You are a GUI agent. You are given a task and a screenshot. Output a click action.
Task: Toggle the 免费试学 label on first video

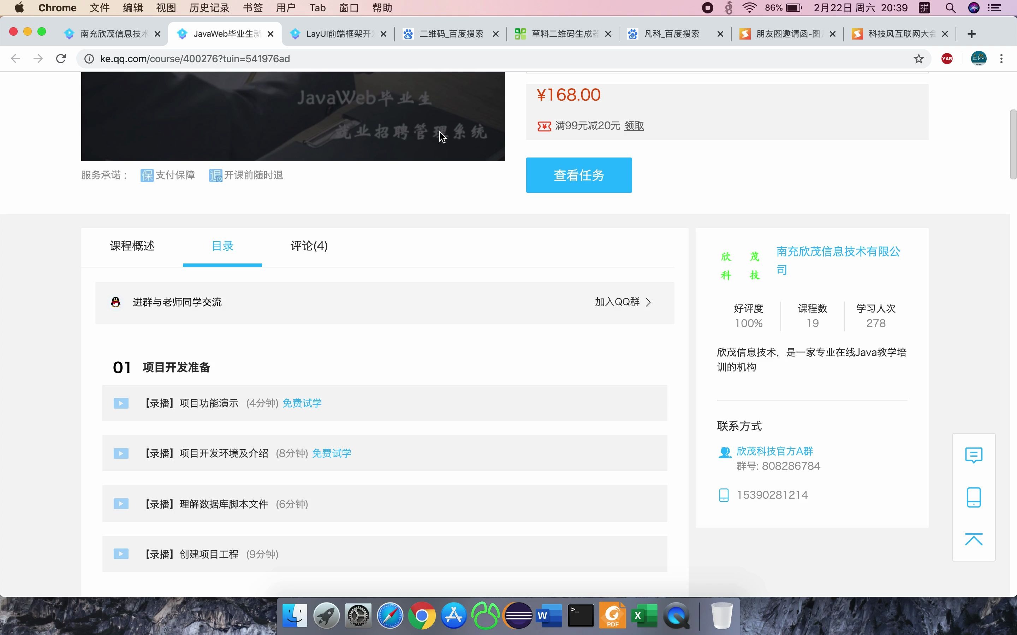click(301, 402)
